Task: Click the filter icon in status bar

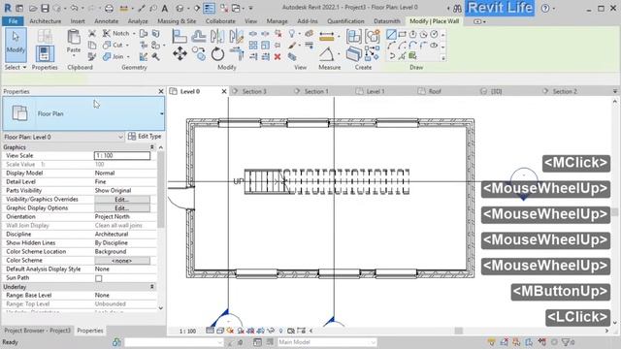Action: [x=566, y=342]
